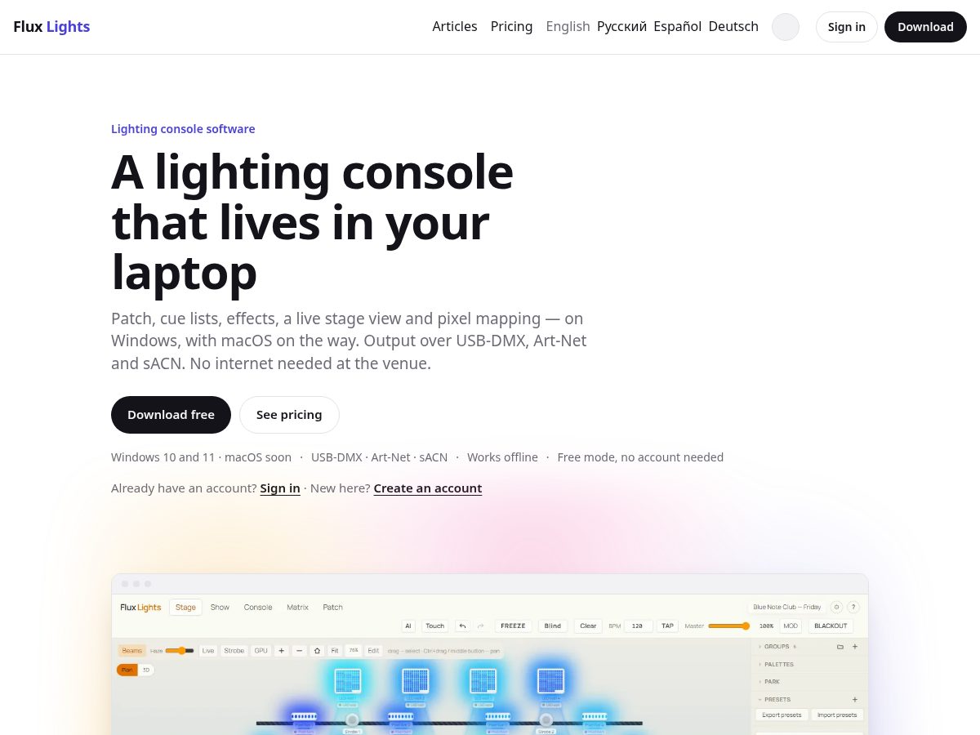This screenshot has height=735, width=980.
Task: Click Import presets
Action: tap(837, 715)
